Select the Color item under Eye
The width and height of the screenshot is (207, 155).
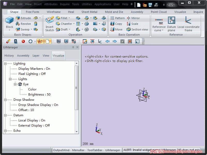pos(32,89)
